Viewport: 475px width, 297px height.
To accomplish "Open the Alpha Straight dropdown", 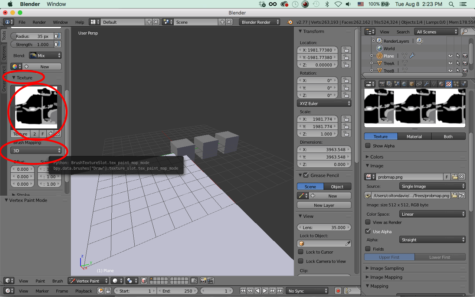I will [x=432, y=239].
